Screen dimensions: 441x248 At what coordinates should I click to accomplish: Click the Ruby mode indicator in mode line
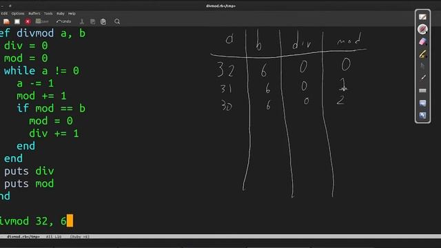80,237
